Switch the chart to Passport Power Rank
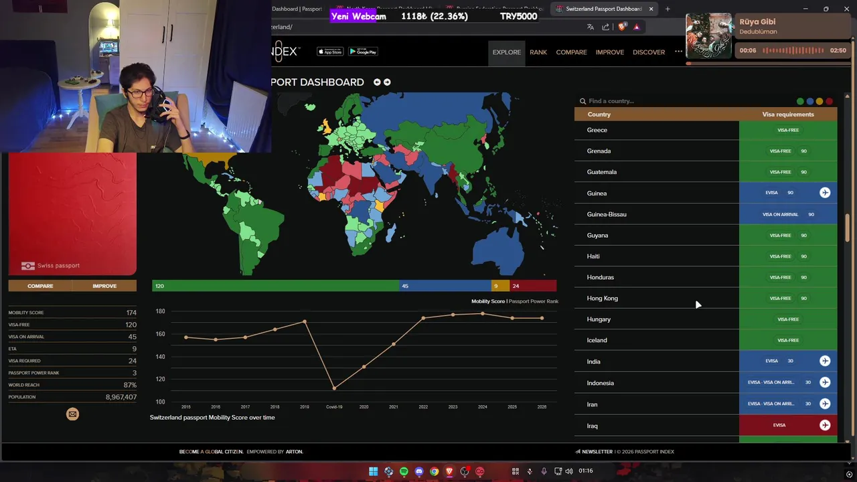 tap(534, 301)
